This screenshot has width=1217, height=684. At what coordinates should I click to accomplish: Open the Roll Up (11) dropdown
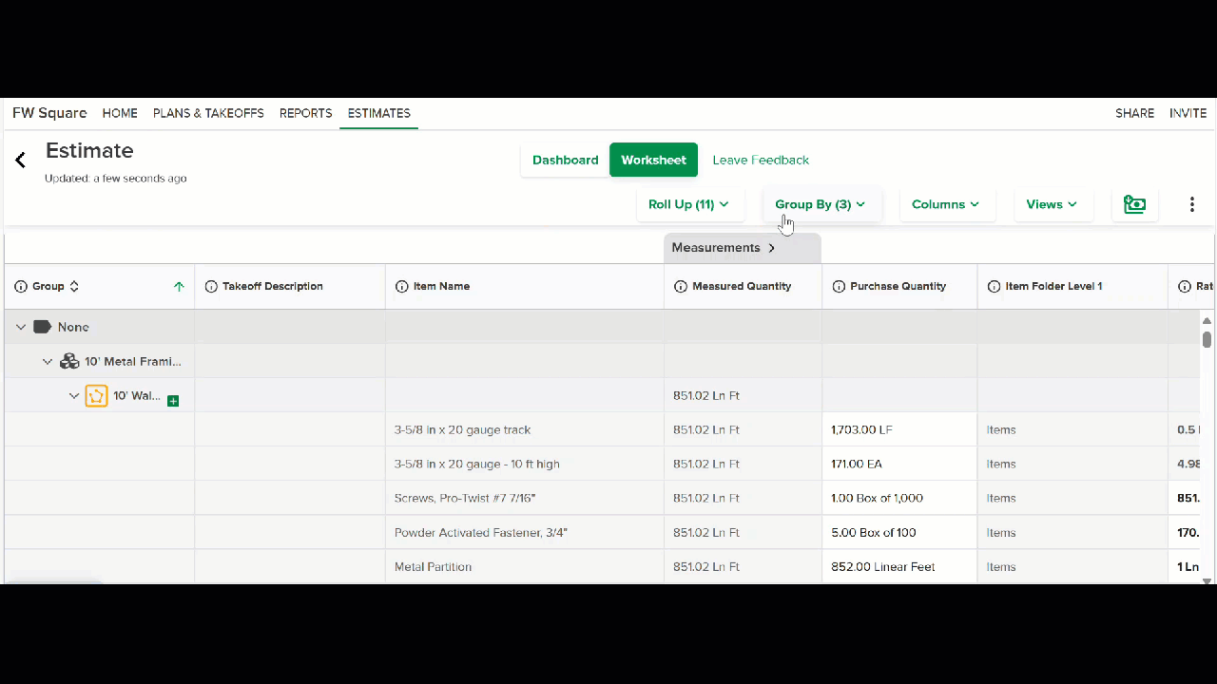(688, 204)
